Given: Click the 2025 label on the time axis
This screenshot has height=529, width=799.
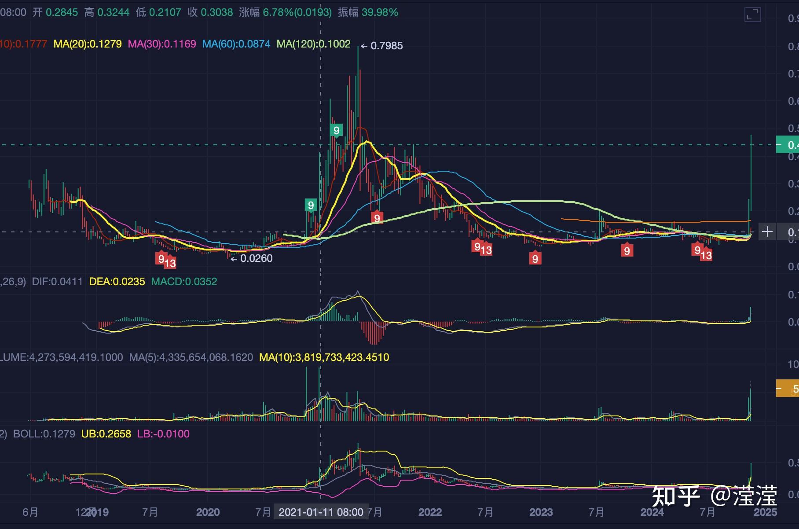Looking at the screenshot, I should [x=765, y=512].
